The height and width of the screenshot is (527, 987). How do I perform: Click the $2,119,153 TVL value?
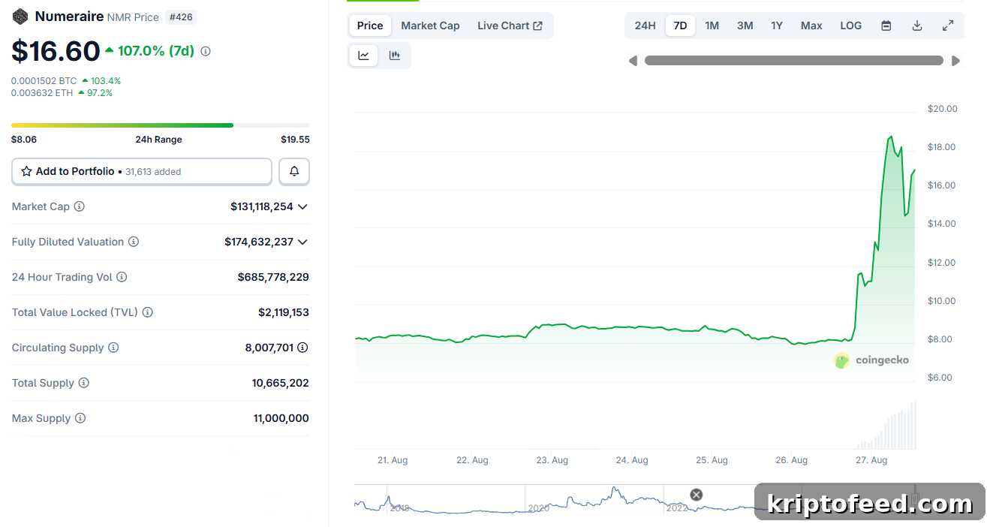284,312
